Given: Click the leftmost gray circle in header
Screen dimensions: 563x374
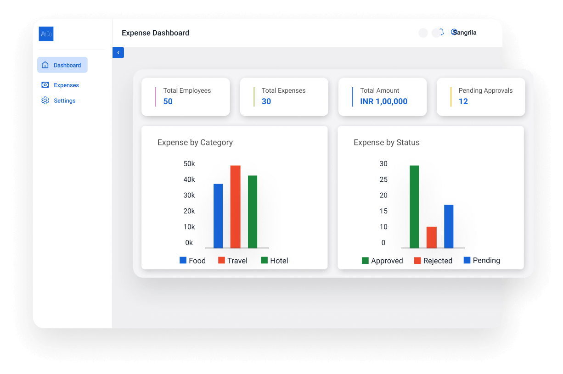Looking at the screenshot, I should (423, 33).
